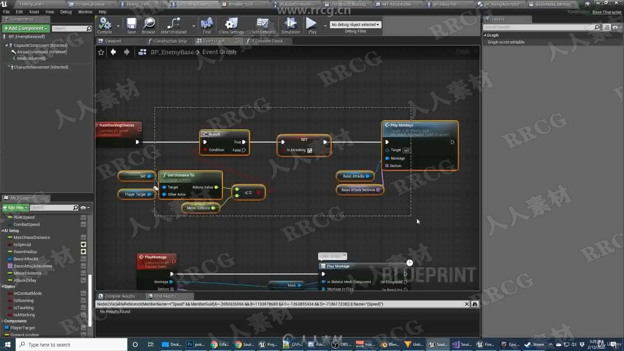624x351 pixels.
Task: Click the favorite star icon in graph header
Action: point(101,52)
